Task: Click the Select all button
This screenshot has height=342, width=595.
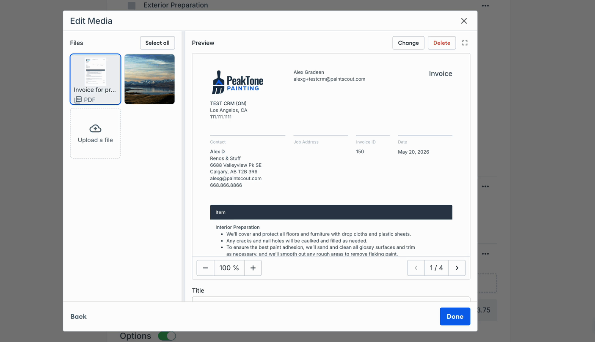Action: (x=157, y=43)
